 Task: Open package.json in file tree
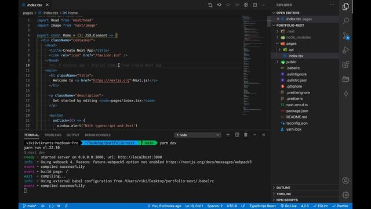click(297, 111)
